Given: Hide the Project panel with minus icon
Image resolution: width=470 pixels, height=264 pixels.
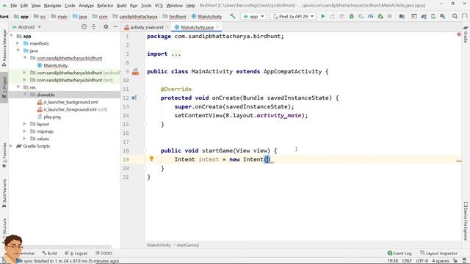Looking at the screenshot, I should pyautogui.click(x=115, y=27).
